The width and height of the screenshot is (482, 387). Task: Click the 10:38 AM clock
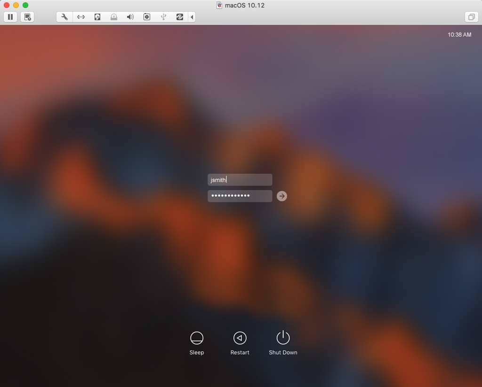459,35
